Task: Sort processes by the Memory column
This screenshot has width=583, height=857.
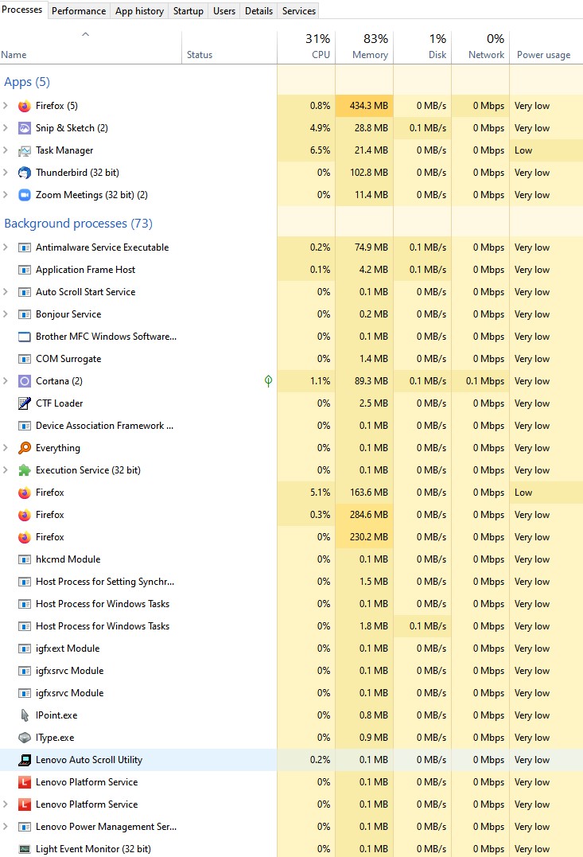Action: (x=364, y=48)
